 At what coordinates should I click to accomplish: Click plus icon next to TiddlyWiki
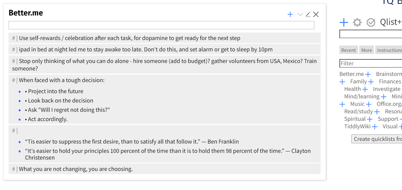point(375,127)
